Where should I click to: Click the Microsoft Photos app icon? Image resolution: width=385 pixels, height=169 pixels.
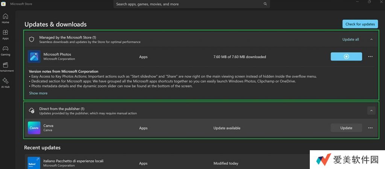(x=34, y=57)
